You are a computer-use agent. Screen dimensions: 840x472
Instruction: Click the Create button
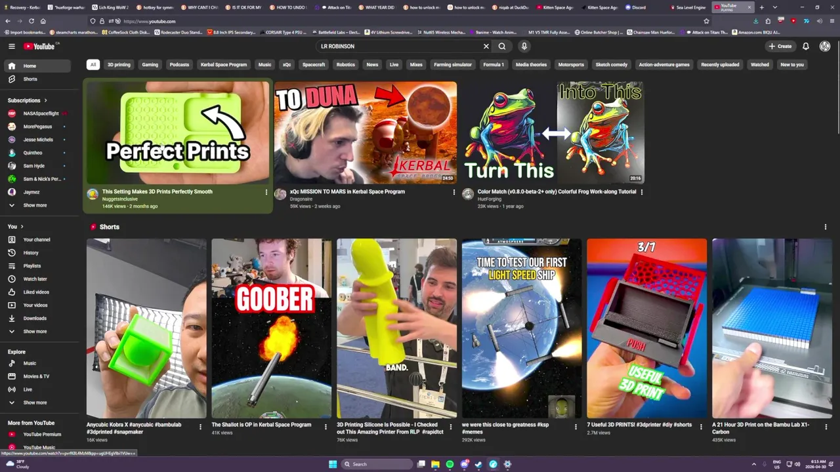coord(780,46)
